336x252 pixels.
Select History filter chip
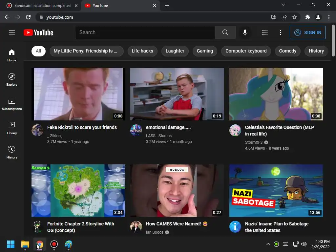[316, 51]
